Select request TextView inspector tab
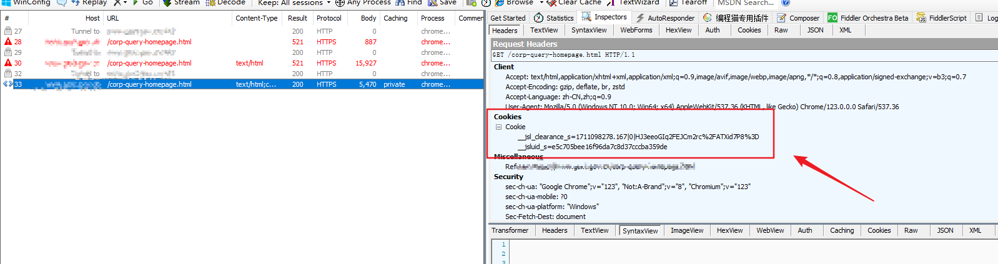This screenshot has width=998, height=264. point(544,30)
